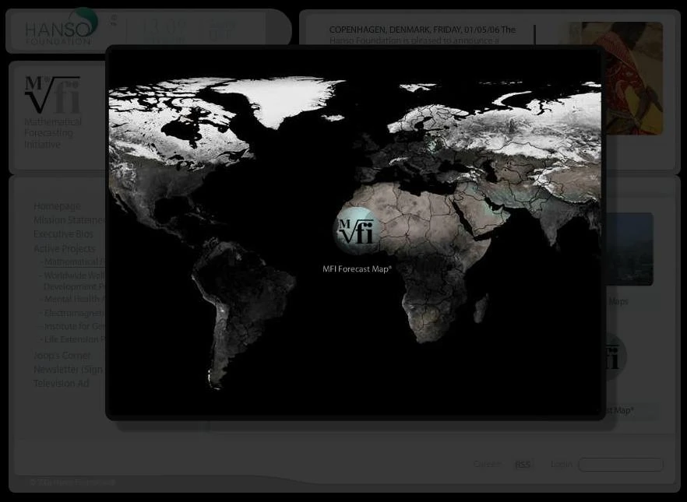This screenshot has height=502, width=687.
Task: Click the MFI globe logo on the map
Action: [x=356, y=231]
